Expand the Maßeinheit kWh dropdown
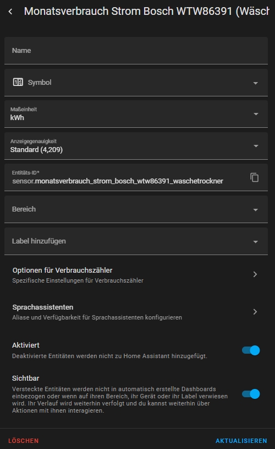Screen dimensions: 275x449 [x=136, y=114]
